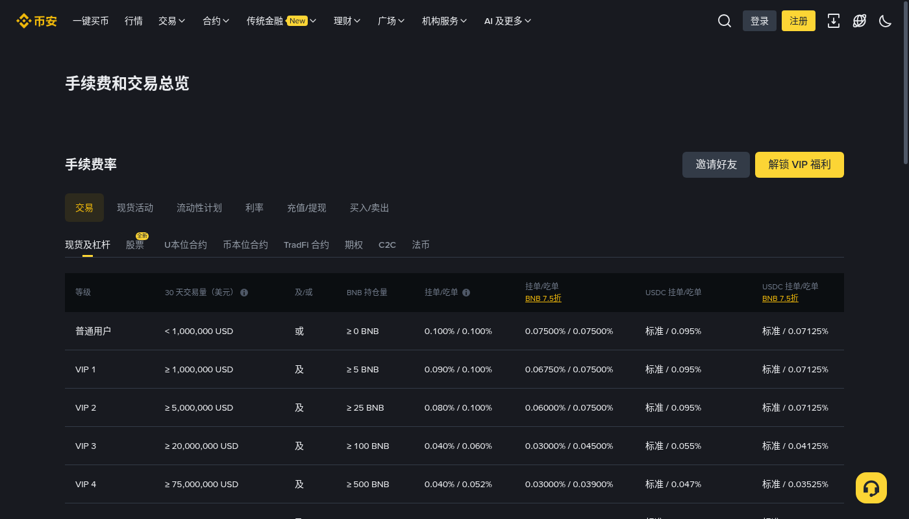Viewport: 909px width, 519px height.
Task: Click the info icon beside 30 天交易量
Action: pos(244,293)
